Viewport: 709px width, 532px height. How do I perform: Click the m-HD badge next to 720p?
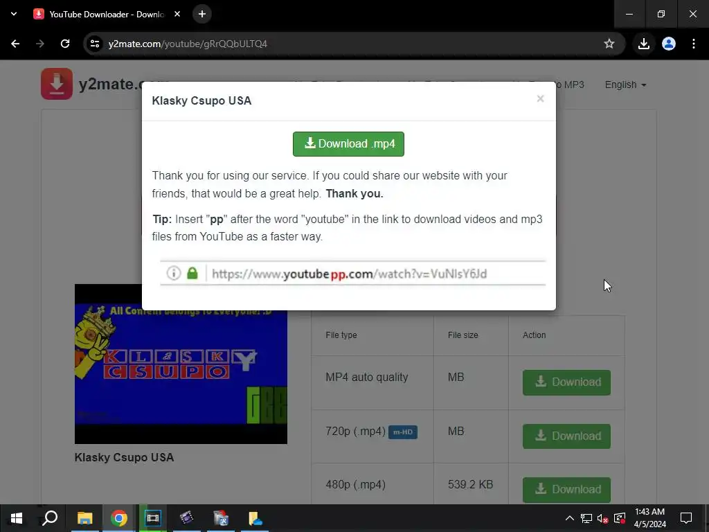(x=403, y=432)
